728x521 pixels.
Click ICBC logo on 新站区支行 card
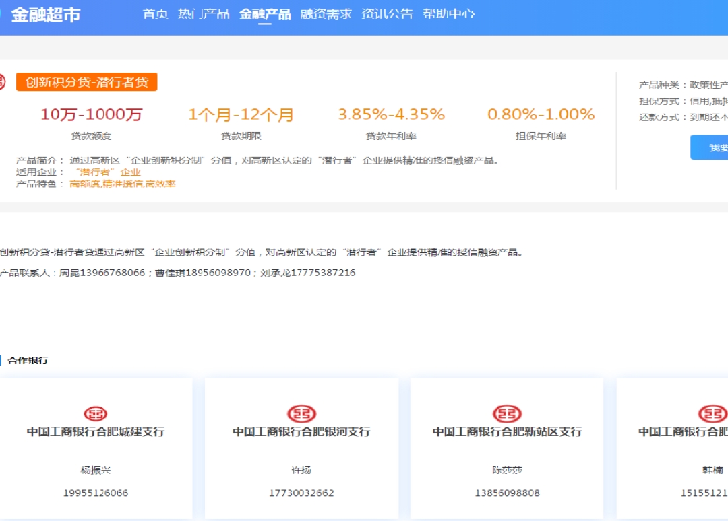507,413
